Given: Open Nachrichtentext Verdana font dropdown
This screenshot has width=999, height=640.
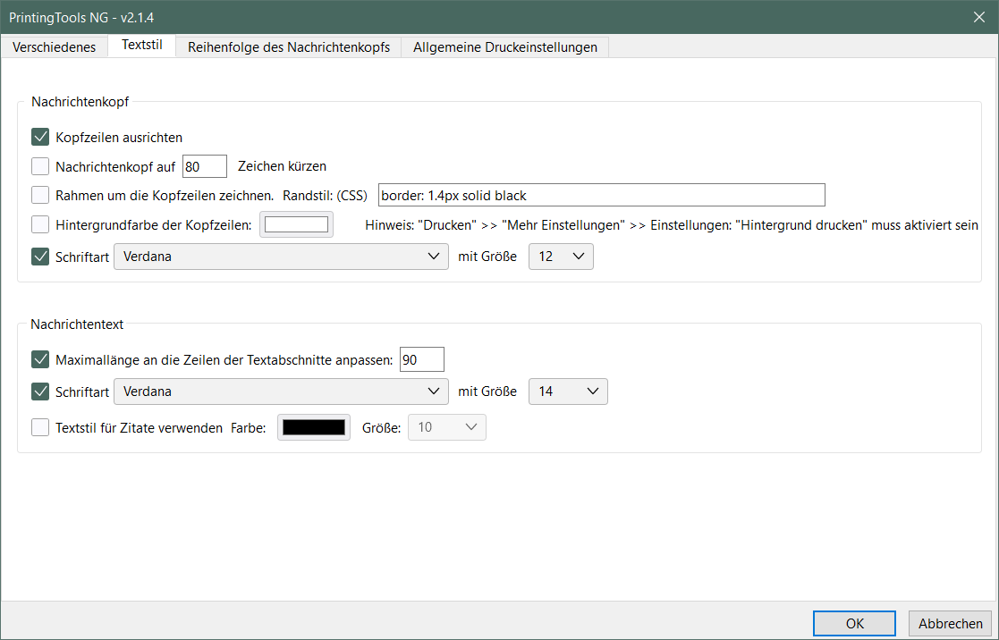Looking at the screenshot, I should tap(281, 392).
